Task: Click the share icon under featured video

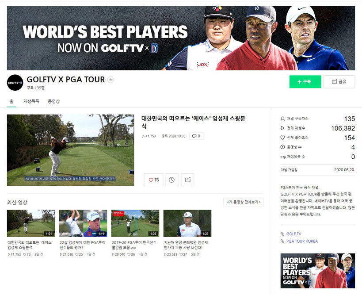Action: (187, 180)
